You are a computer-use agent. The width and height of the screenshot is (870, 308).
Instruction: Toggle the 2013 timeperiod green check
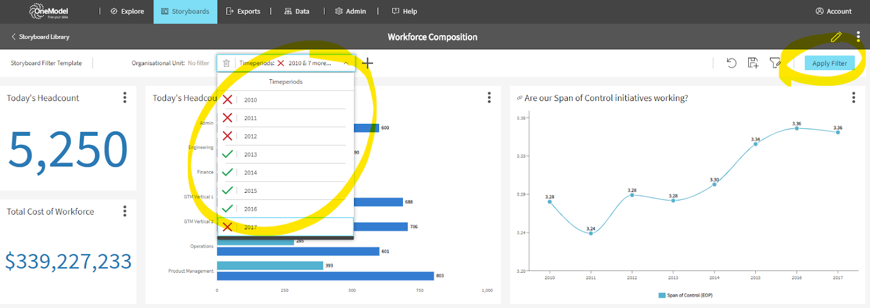click(227, 154)
